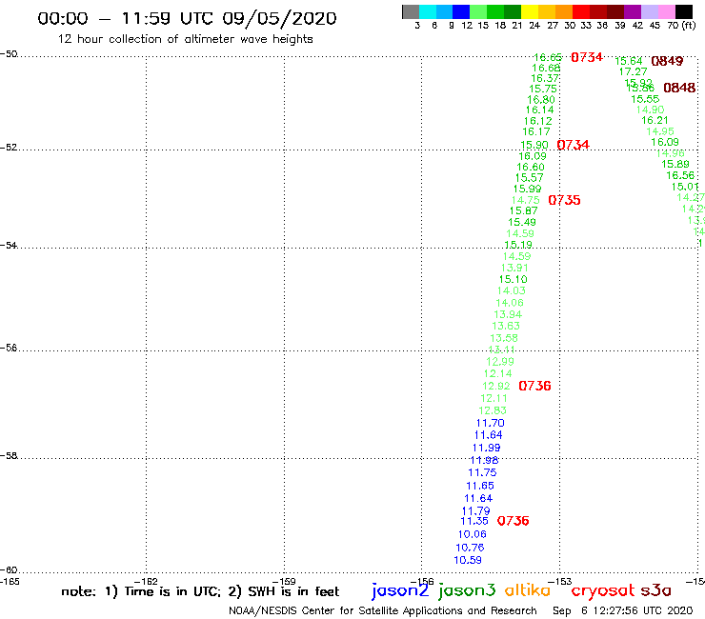
Task: Click the wave height value '15.87'
Action: click(524, 210)
